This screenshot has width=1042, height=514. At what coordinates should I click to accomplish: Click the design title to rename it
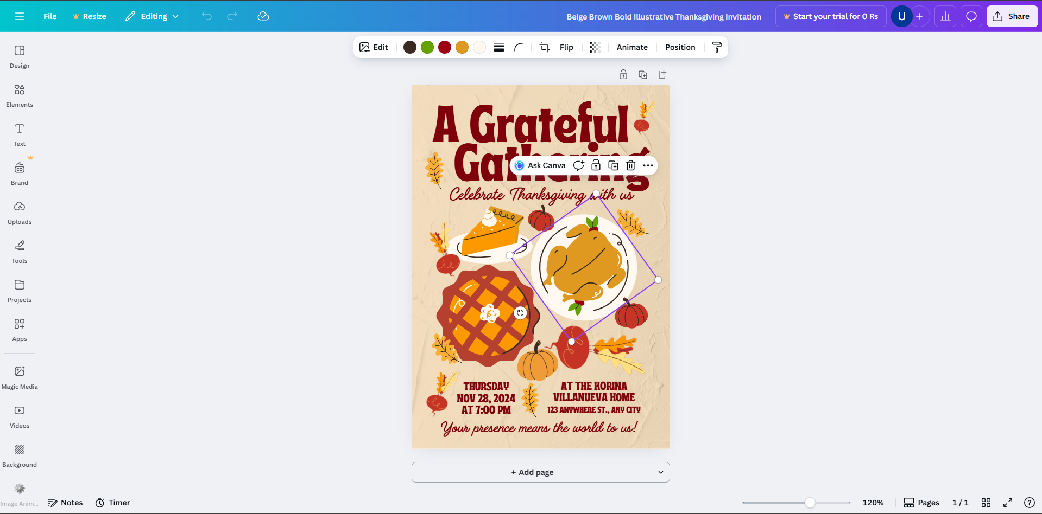click(663, 16)
